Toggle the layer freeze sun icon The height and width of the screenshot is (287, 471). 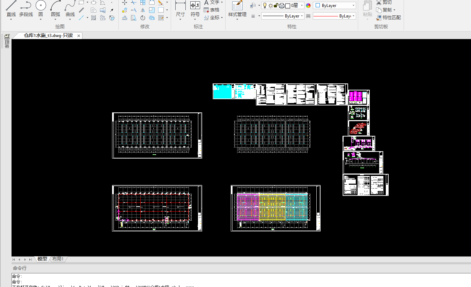(271, 6)
